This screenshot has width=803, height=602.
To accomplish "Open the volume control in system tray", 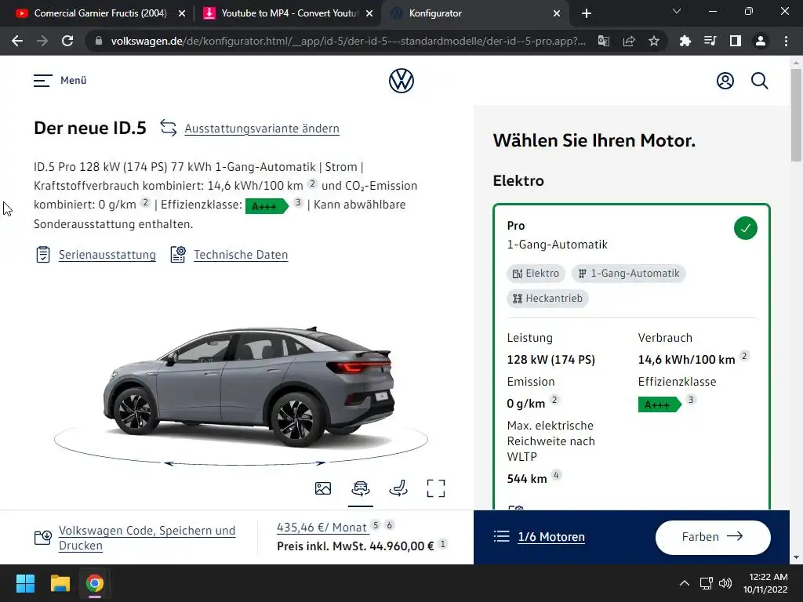I will 725,583.
